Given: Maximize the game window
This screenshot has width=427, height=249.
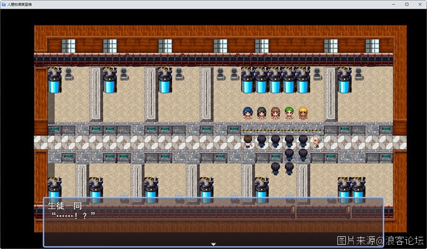Looking at the screenshot, I should pos(407,4).
